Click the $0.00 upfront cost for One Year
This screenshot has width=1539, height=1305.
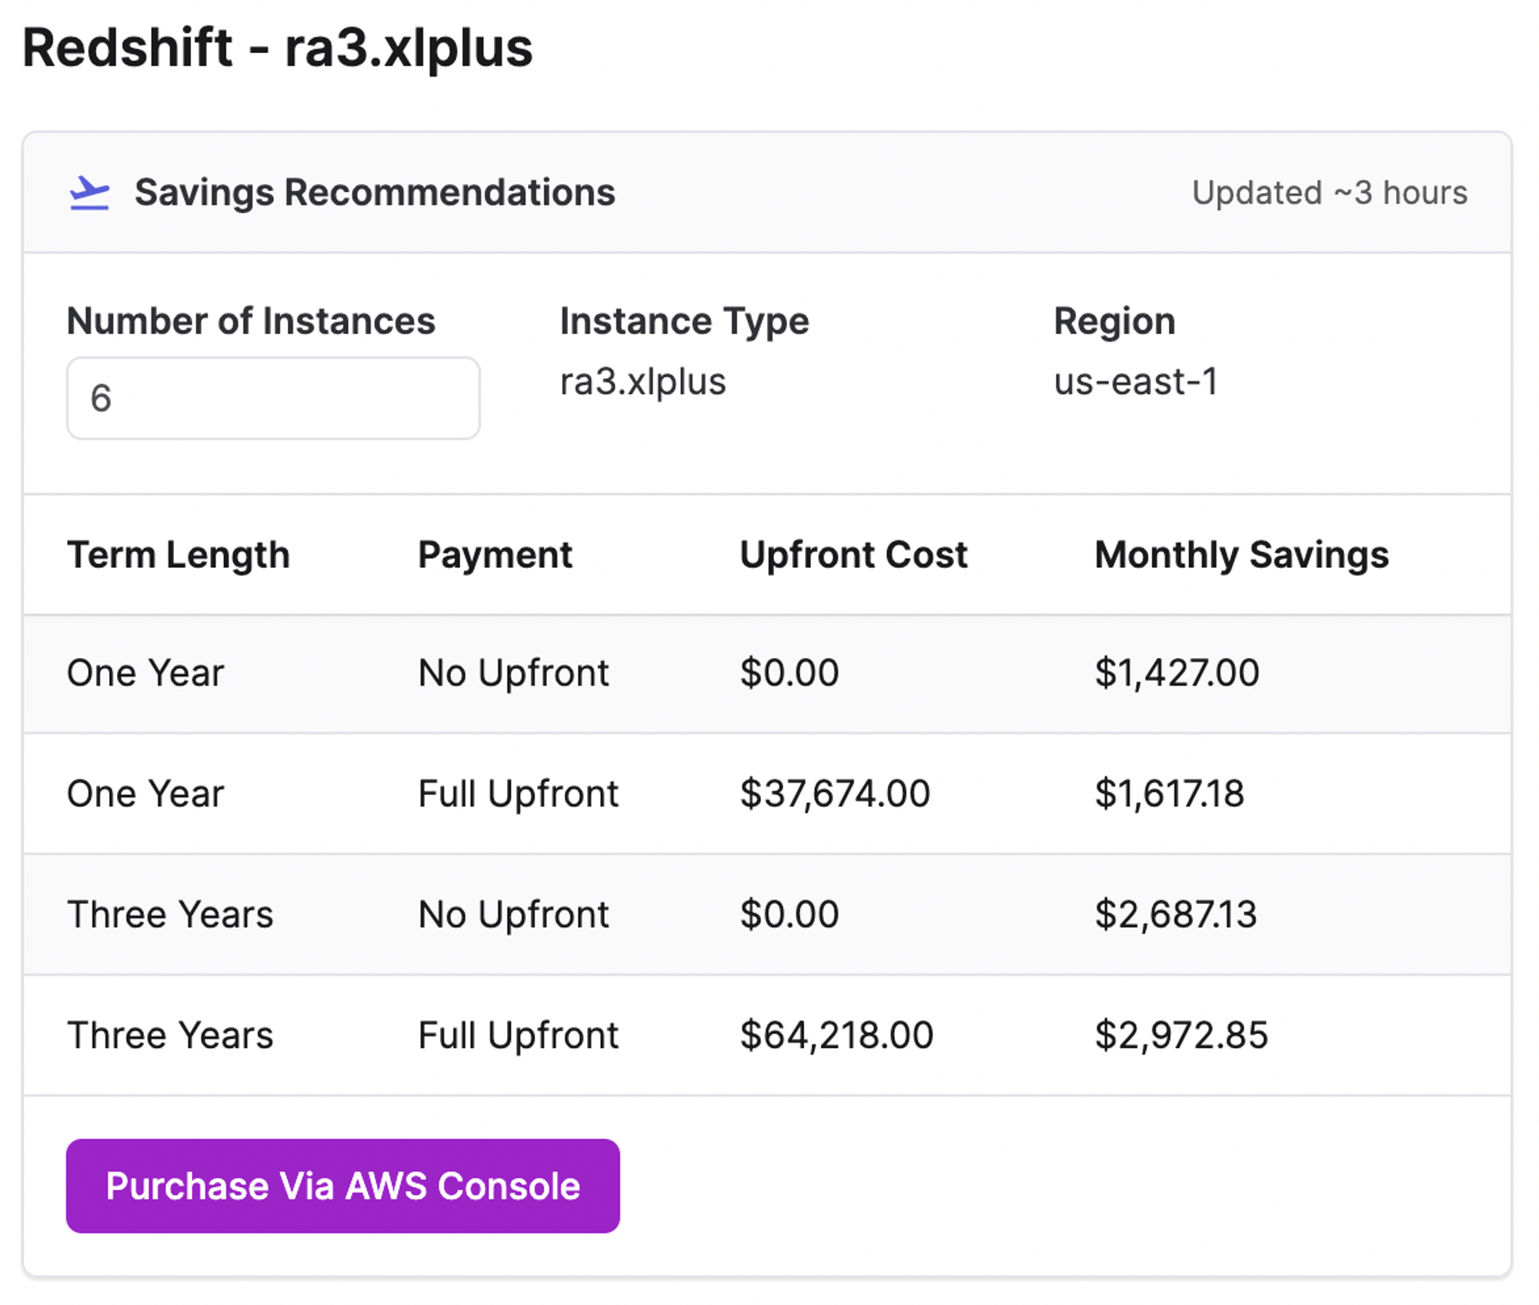coord(789,673)
